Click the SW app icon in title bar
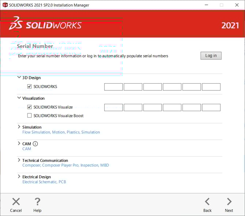 5,5
